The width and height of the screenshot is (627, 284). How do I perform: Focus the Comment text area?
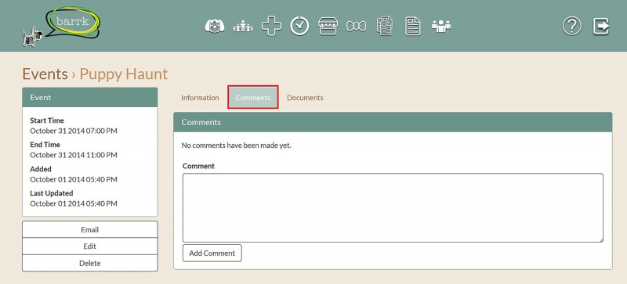click(x=393, y=207)
